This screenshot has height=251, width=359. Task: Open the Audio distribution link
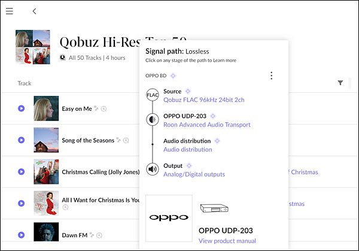tap(187, 149)
